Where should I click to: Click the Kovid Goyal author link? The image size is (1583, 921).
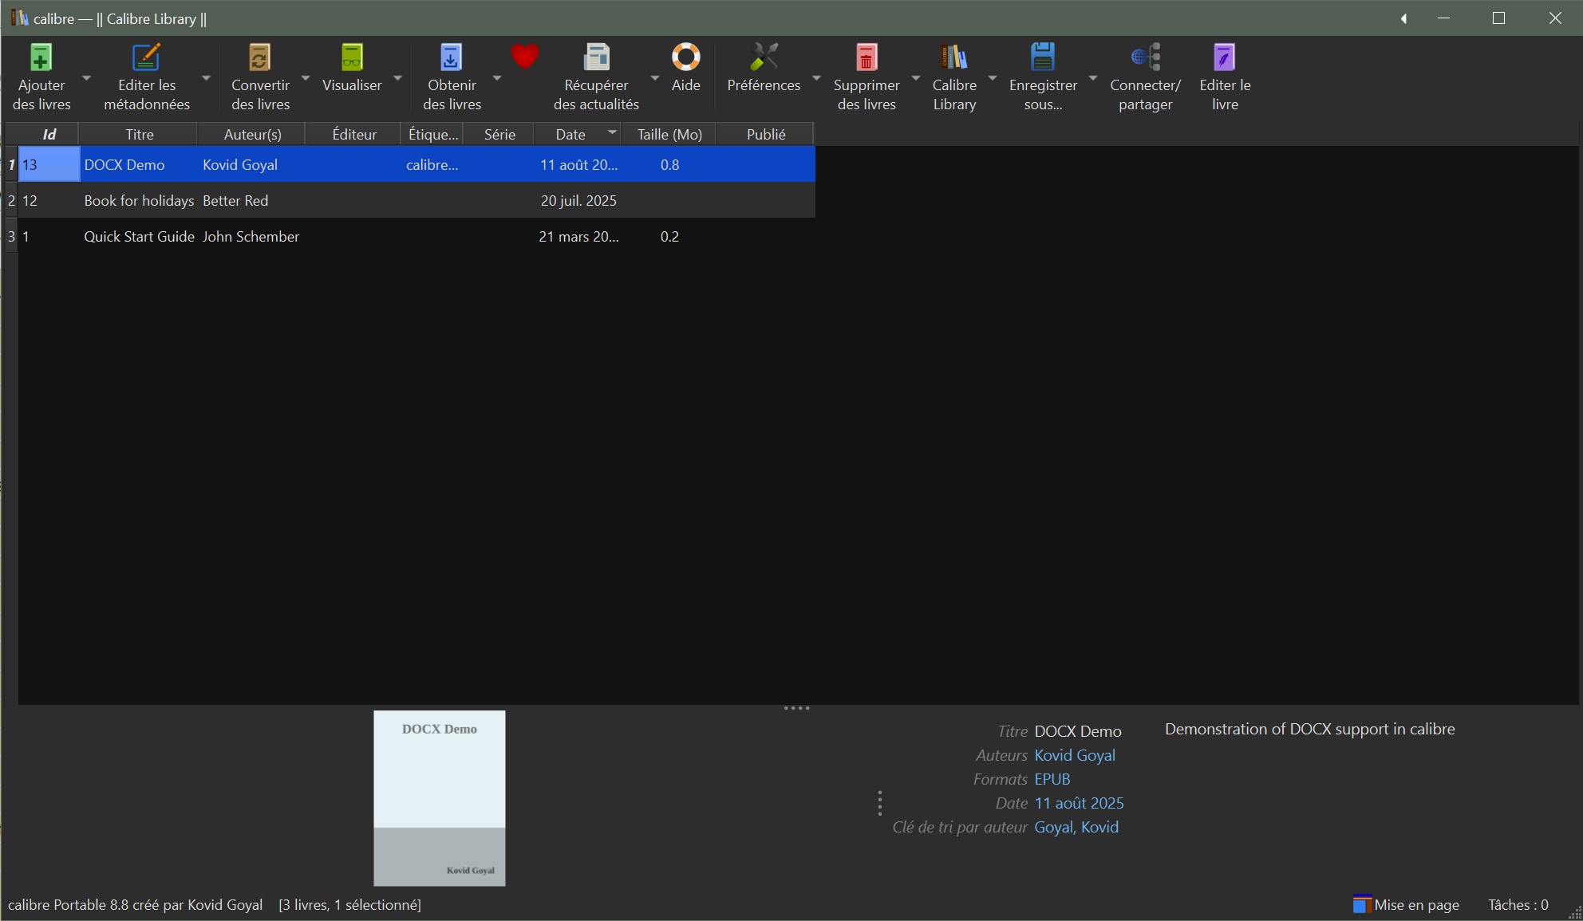point(1074,755)
